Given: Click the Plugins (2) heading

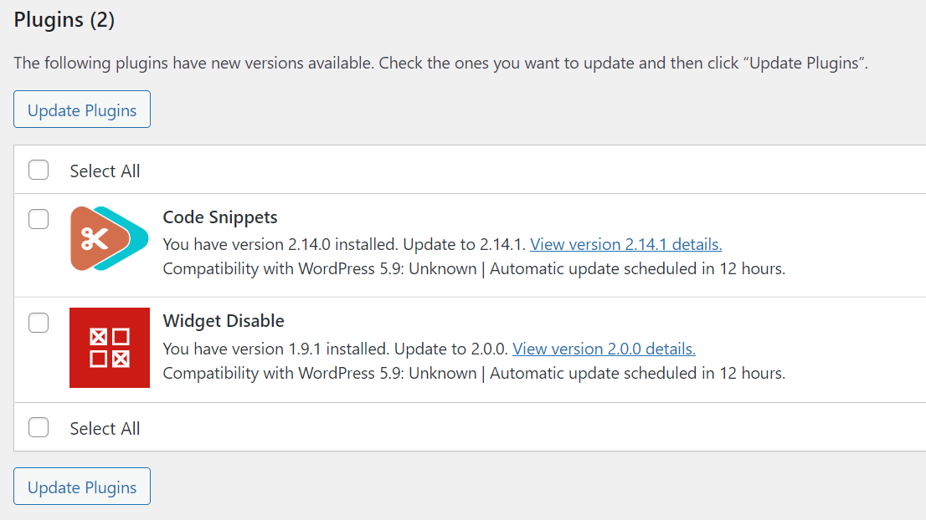Looking at the screenshot, I should point(64,19).
